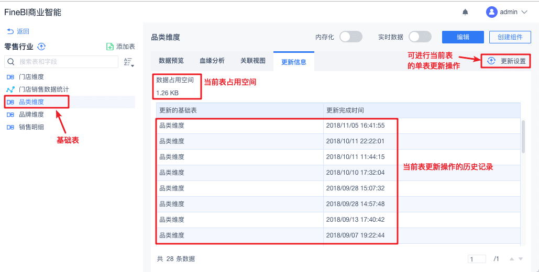Click the blue 编辑 button
This screenshot has height=272, width=539.
point(463,37)
